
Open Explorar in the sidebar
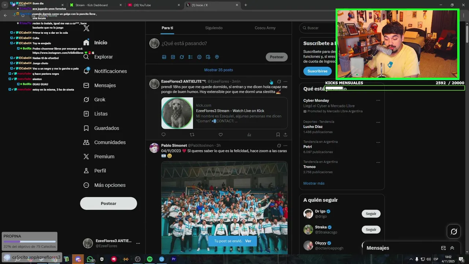coord(98,57)
